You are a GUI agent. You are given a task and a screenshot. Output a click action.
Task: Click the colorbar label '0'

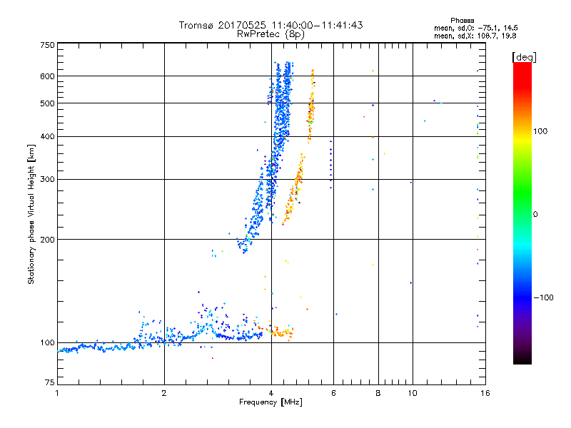[x=535, y=214]
